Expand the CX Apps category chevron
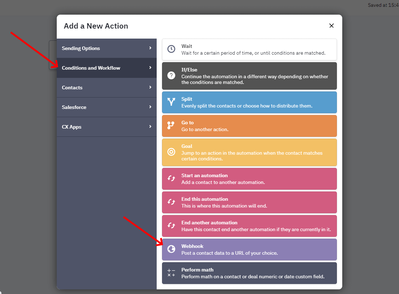399x294 pixels. pos(150,127)
